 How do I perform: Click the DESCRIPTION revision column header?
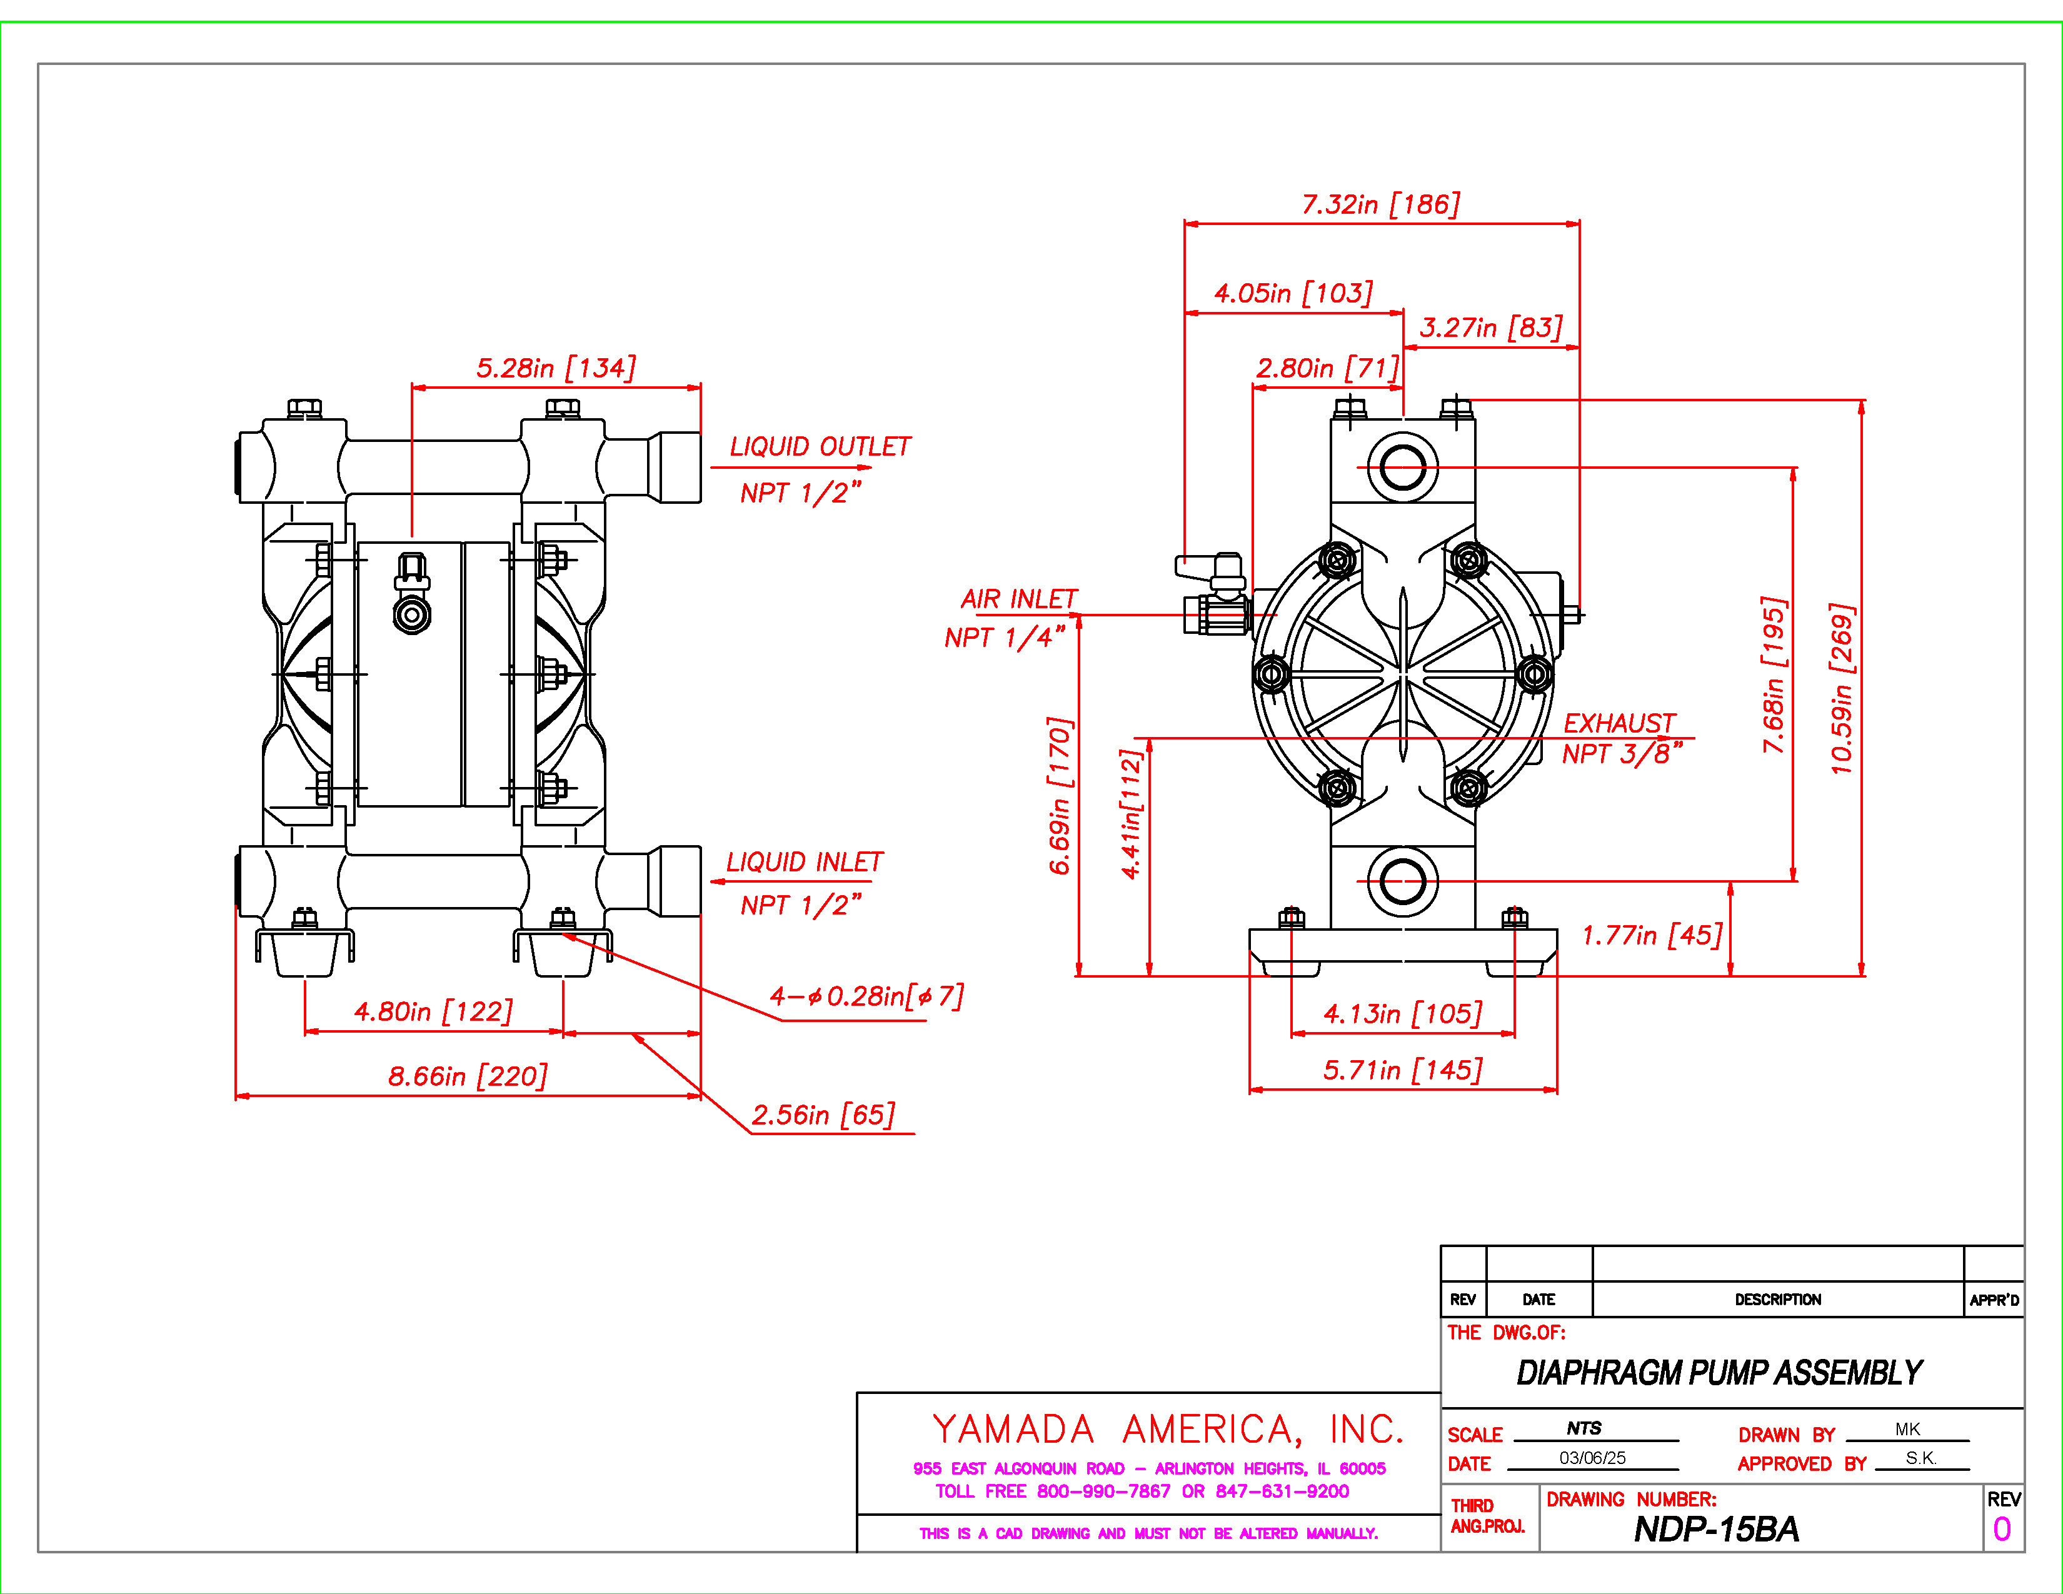1777,1300
